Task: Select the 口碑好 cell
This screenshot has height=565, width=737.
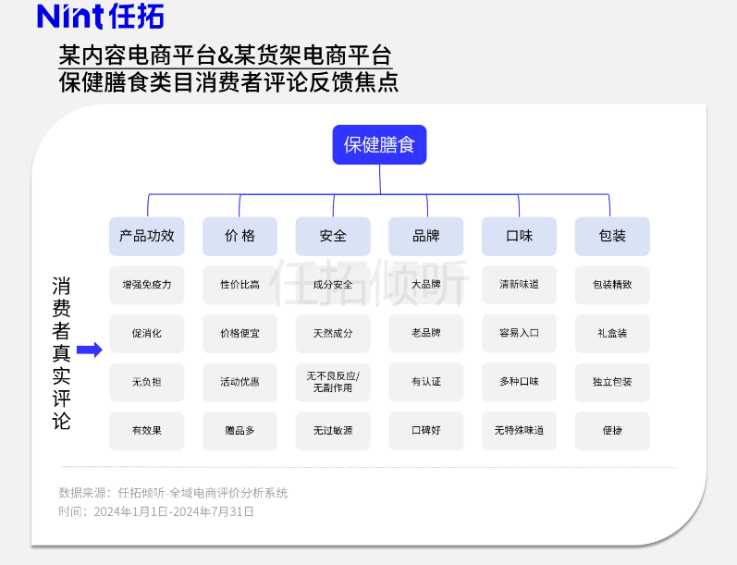Action: [x=426, y=431]
